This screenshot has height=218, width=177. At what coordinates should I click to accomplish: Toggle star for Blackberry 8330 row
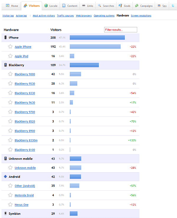[x=10, y=93]
